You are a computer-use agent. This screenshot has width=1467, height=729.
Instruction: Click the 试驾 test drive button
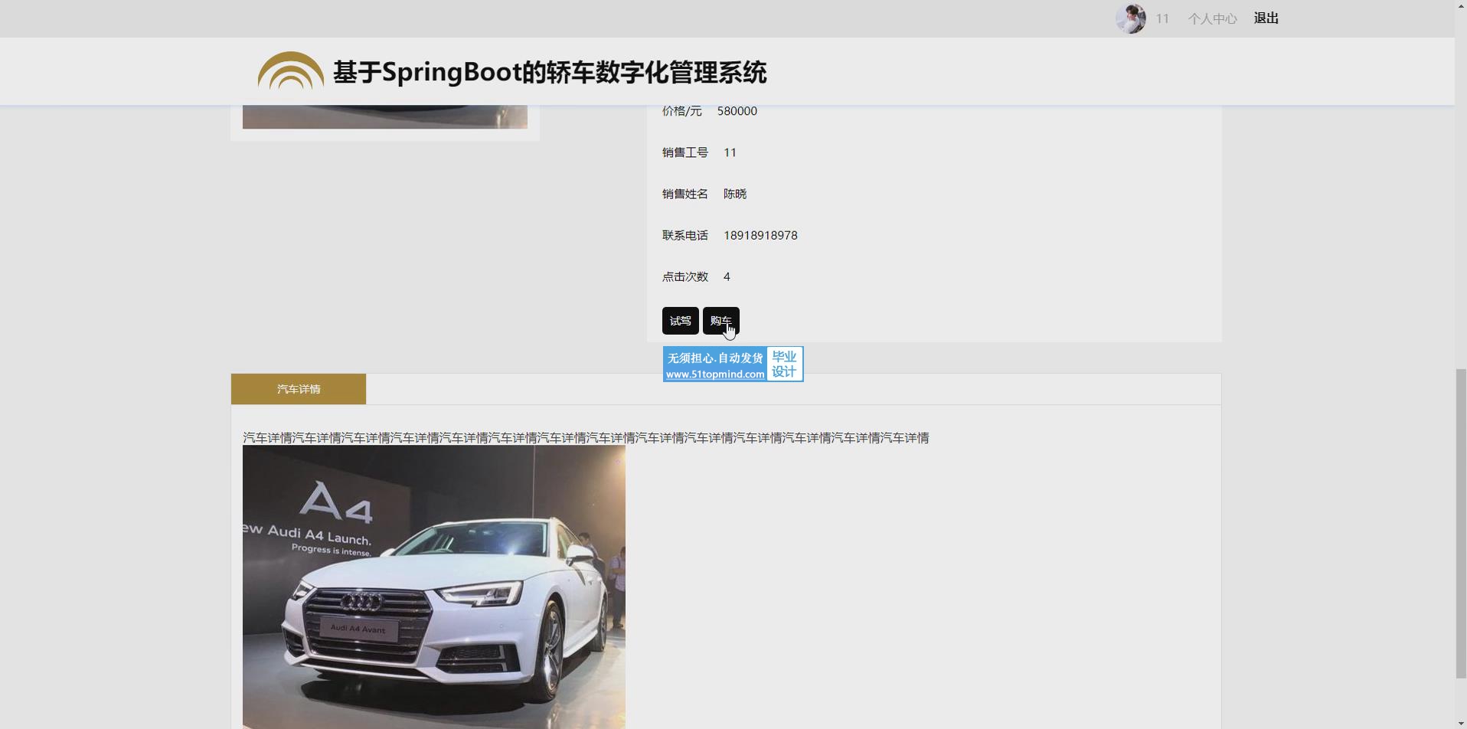point(680,321)
